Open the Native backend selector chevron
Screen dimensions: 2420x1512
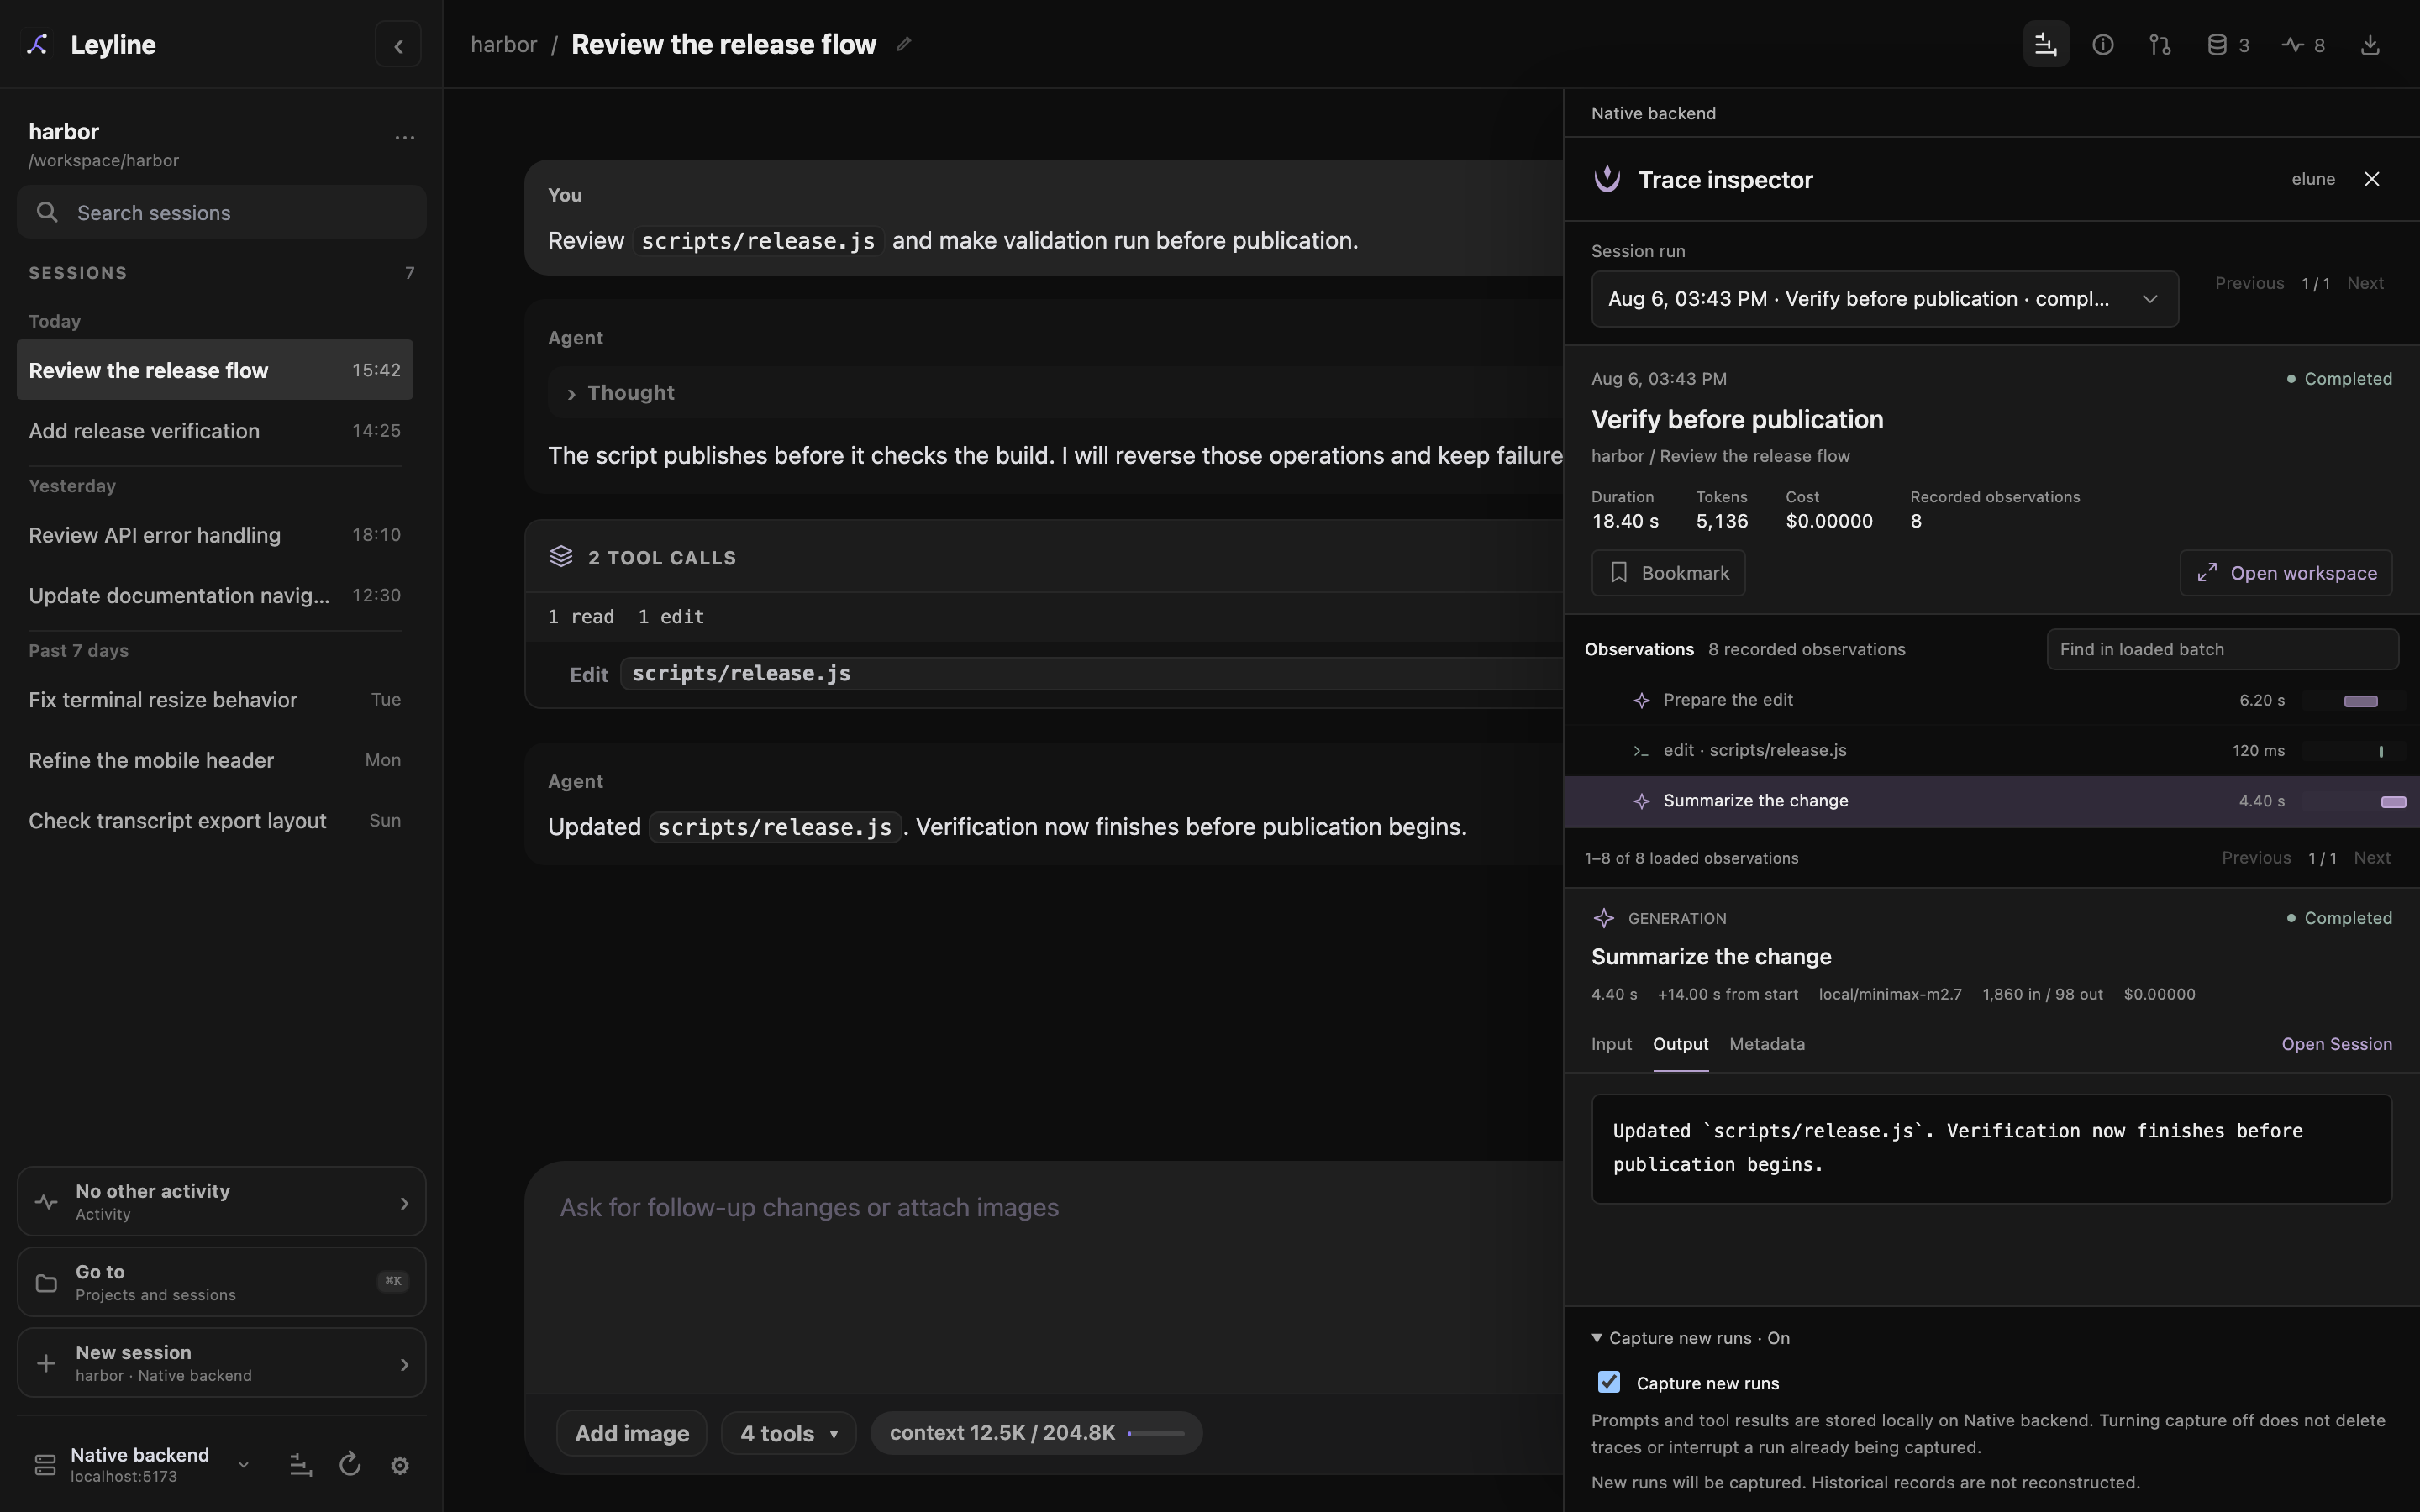[243, 1465]
